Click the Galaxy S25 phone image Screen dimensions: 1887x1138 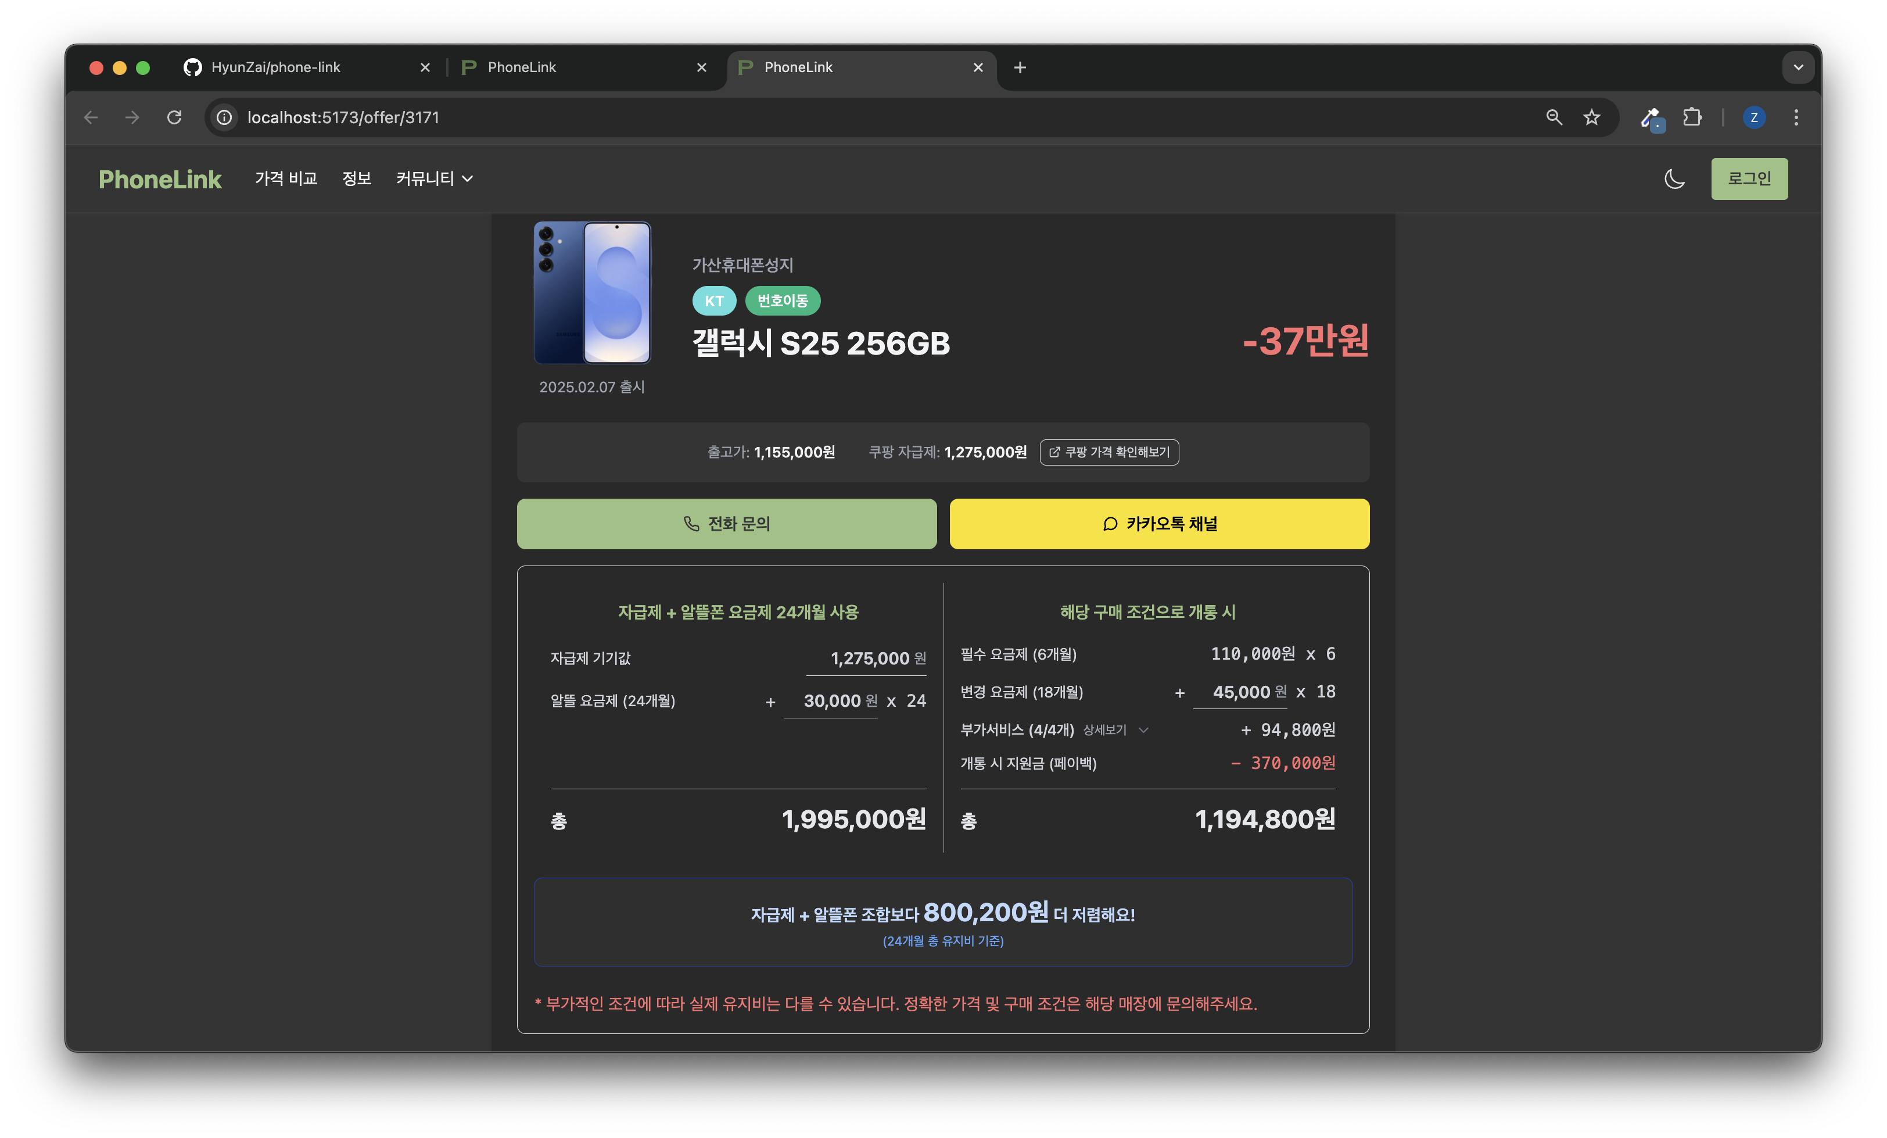[591, 292]
